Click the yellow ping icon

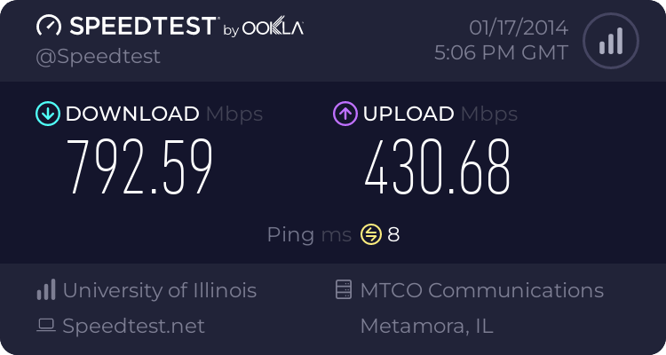[x=371, y=234]
